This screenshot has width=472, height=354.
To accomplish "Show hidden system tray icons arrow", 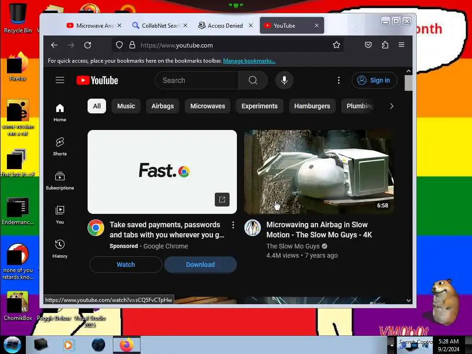I will (392, 345).
